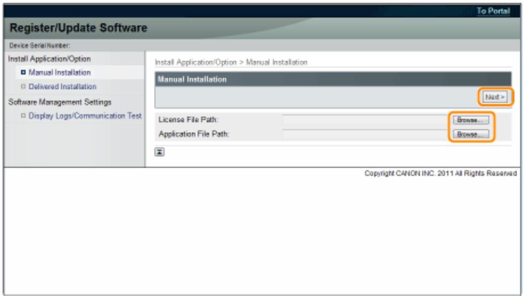Open Delivered Installation in sidebar
Viewport: 523px width, 296px height.
(x=62, y=87)
